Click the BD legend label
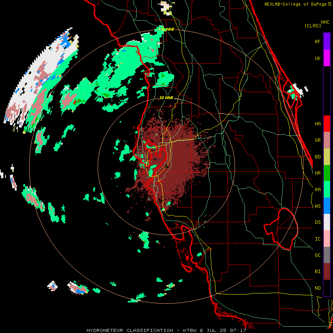Viewport: 333px width, 333px height. click(x=317, y=157)
